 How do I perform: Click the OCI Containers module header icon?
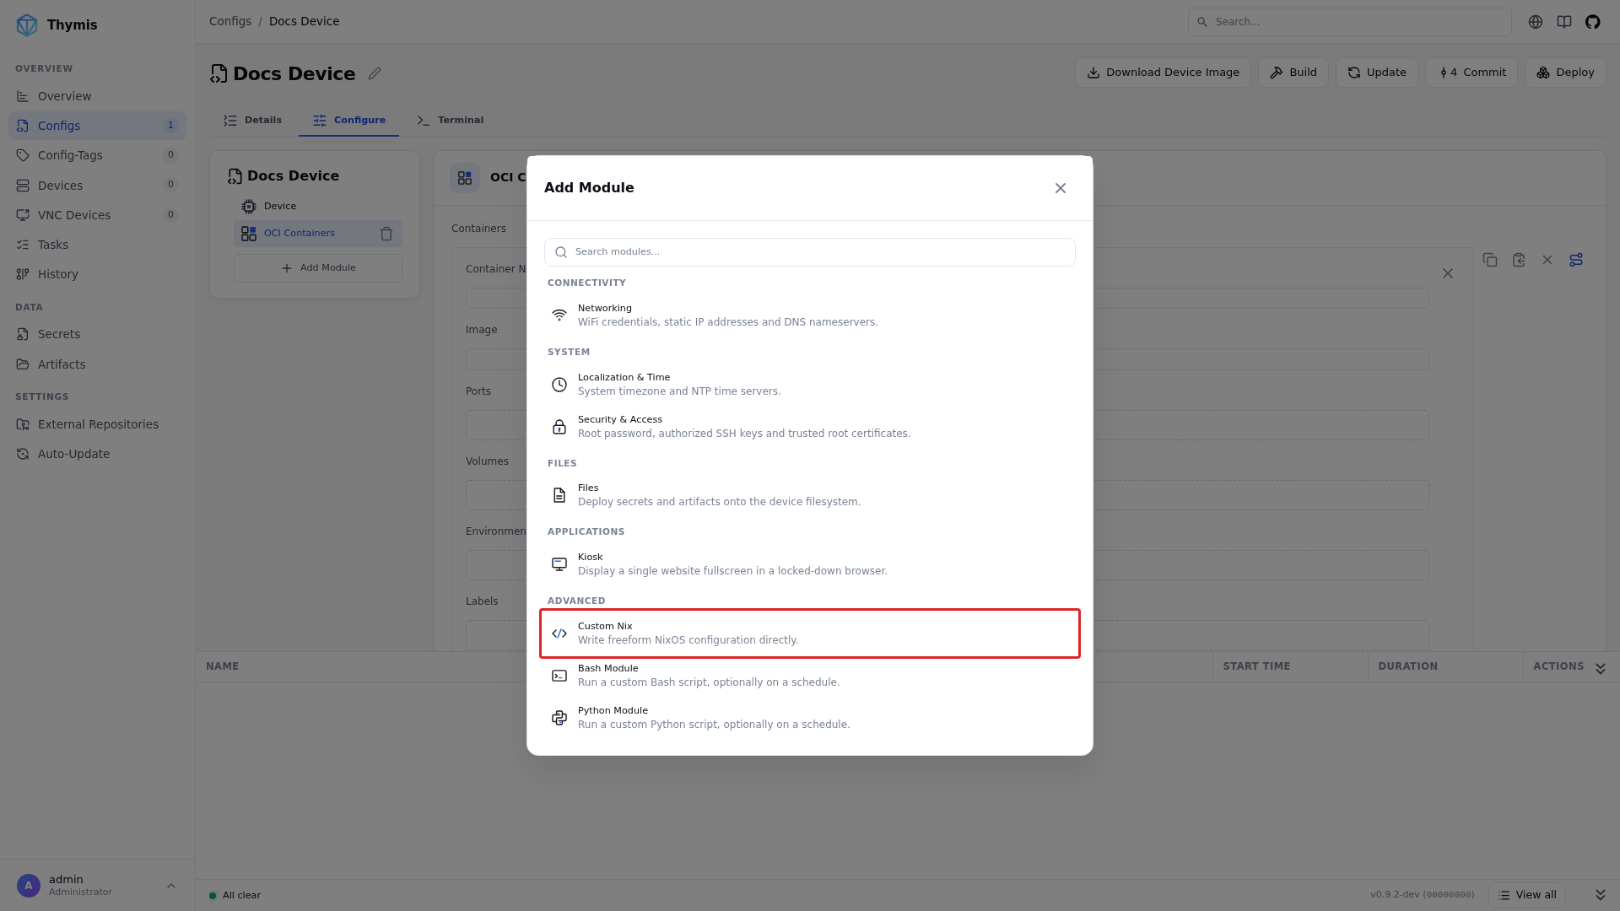click(x=465, y=178)
